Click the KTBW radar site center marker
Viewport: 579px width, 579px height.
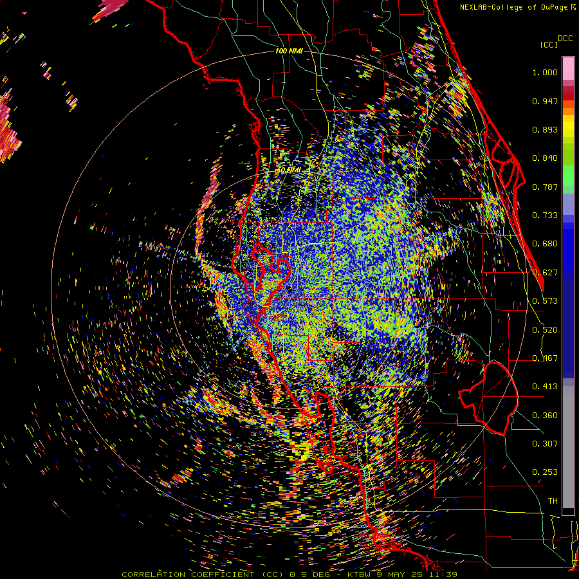(x=289, y=289)
